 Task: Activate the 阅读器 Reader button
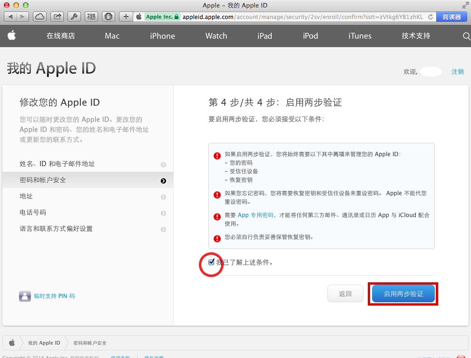452,17
